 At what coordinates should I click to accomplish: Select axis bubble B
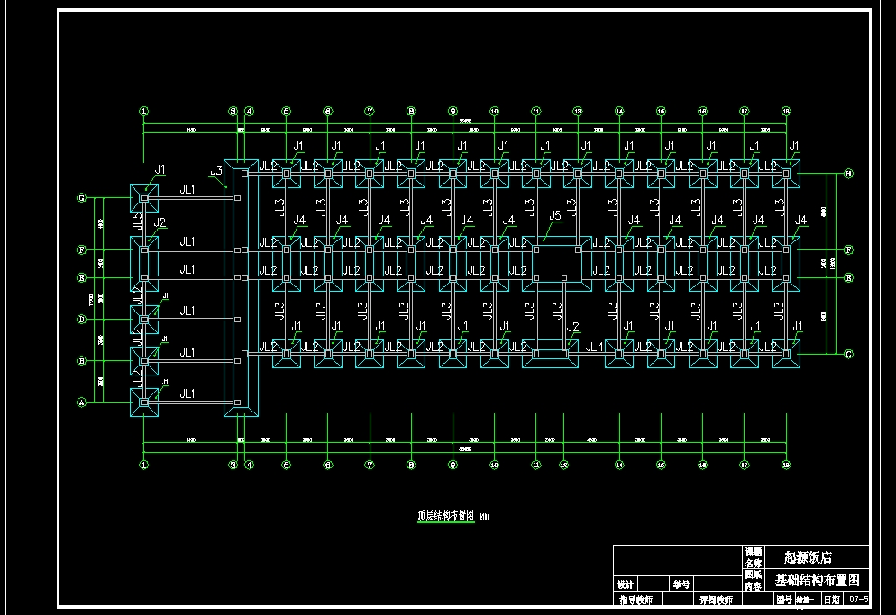click(x=81, y=361)
